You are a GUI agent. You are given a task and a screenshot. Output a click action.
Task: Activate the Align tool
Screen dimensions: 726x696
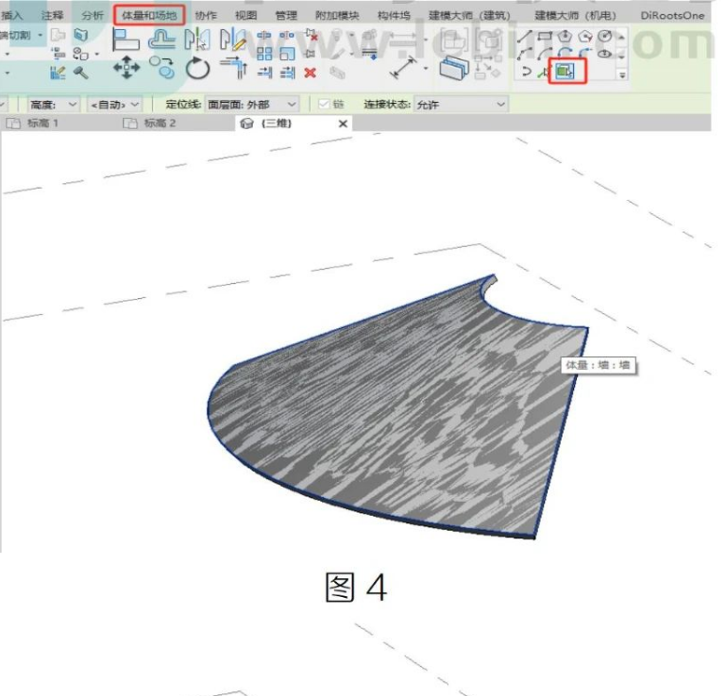[x=126, y=40]
